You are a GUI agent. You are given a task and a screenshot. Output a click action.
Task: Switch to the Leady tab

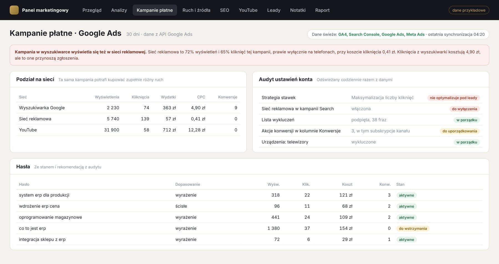tap(274, 10)
